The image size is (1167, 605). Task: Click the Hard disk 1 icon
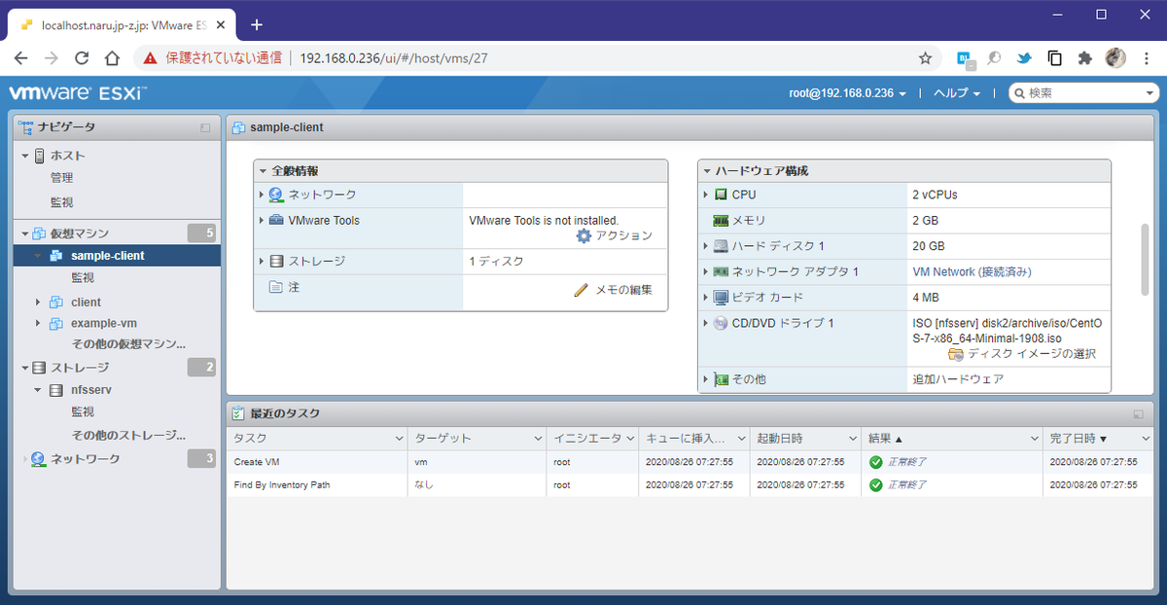click(721, 246)
